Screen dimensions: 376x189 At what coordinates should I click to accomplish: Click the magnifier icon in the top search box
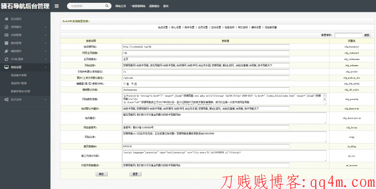tap(107, 6)
